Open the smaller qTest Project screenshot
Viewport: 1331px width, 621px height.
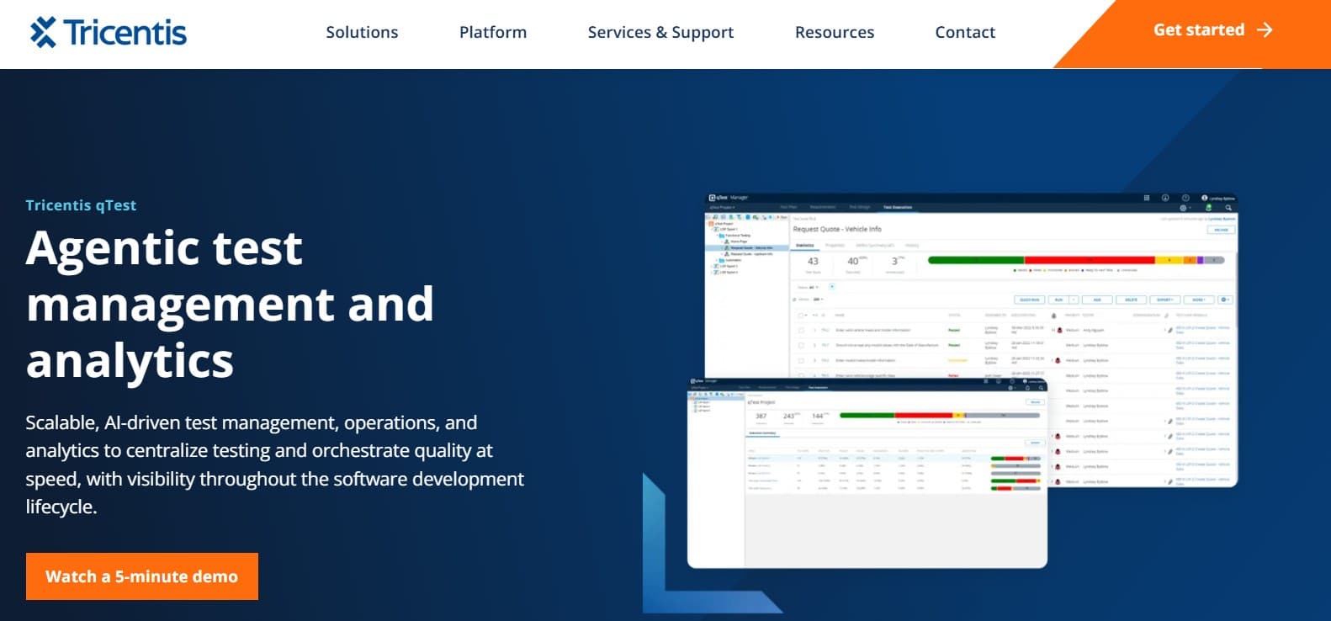click(867, 473)
